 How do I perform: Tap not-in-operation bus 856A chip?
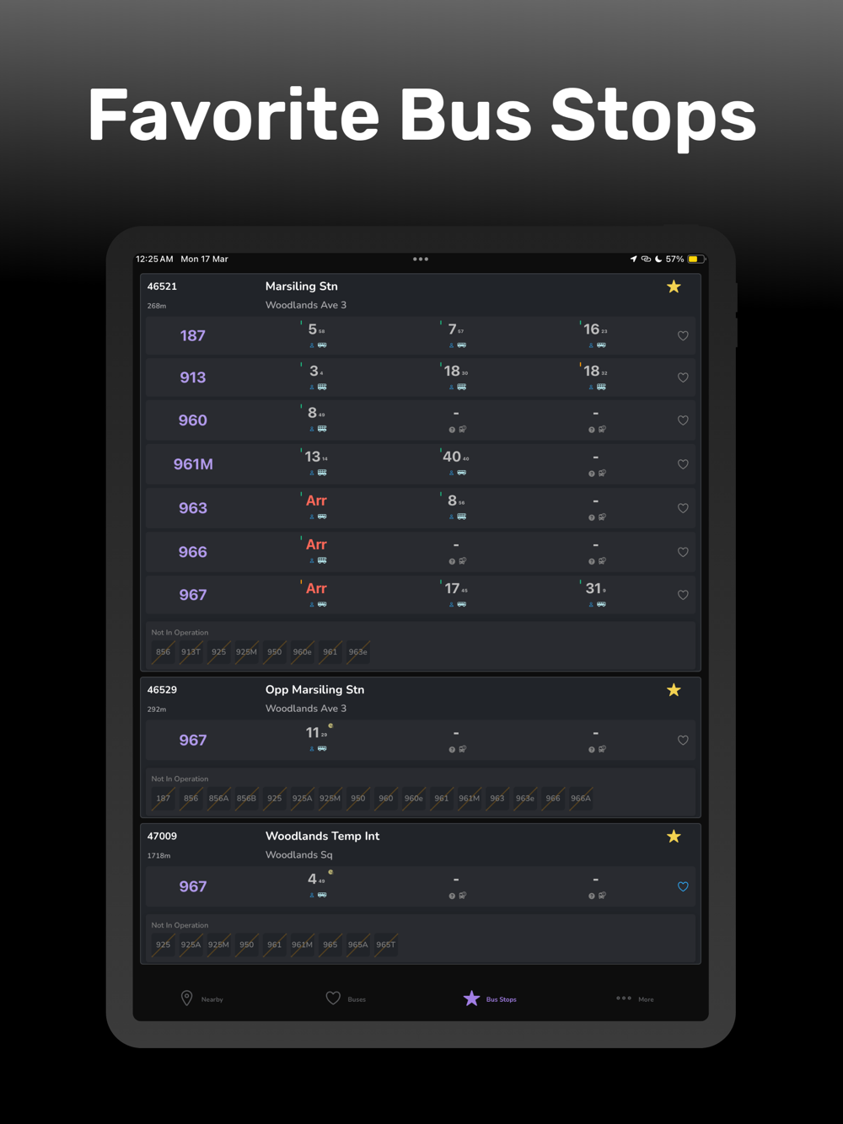tap(218, 798)
